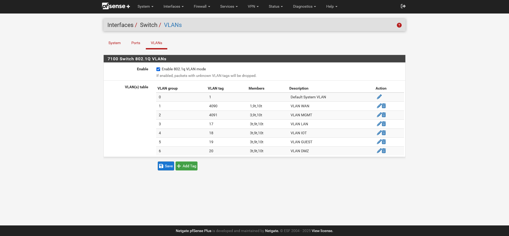Viewport: 509px width, 236px height.
Task: Expand the System dropdown menu
Action: [145, 6]
